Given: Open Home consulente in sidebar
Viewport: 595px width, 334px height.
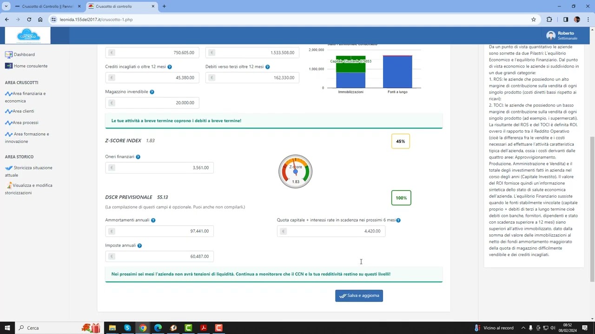Looking at the screenshot, I should [x=30, y=66].
